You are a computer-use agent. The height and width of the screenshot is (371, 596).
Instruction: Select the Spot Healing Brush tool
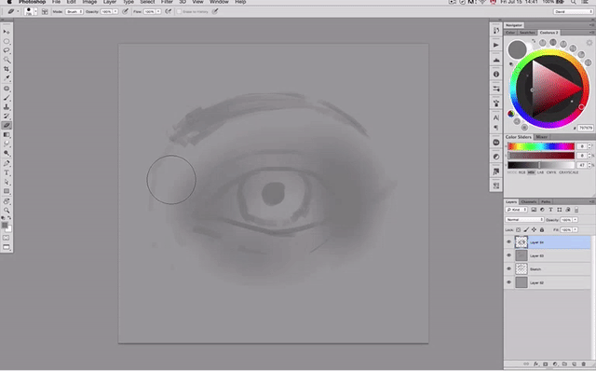pos(7,89)
